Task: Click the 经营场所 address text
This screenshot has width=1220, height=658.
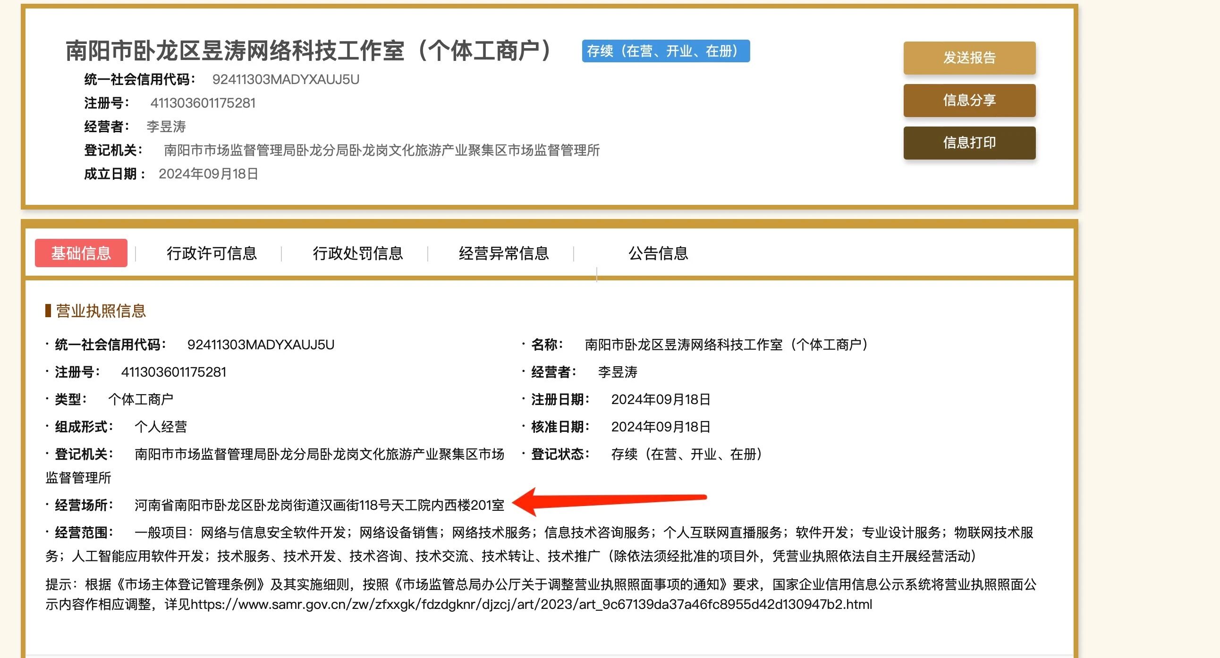Action: (319, 505)
